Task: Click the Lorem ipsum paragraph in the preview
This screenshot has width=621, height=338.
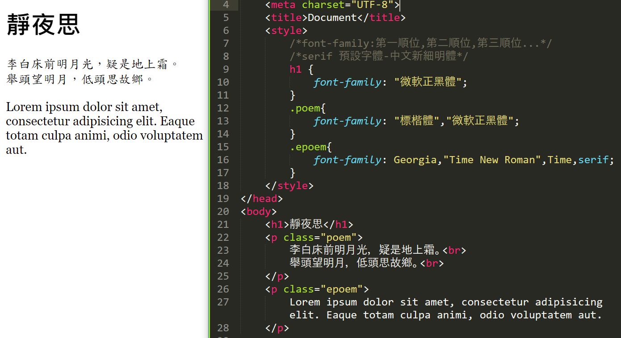Action: tap(104, 128)
